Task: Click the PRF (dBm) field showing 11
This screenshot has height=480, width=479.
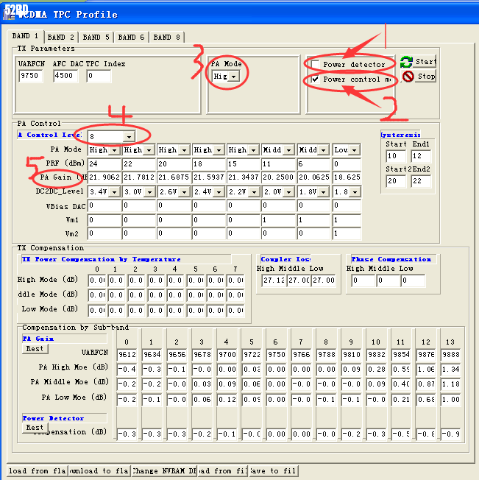Action: pos(278,163)
